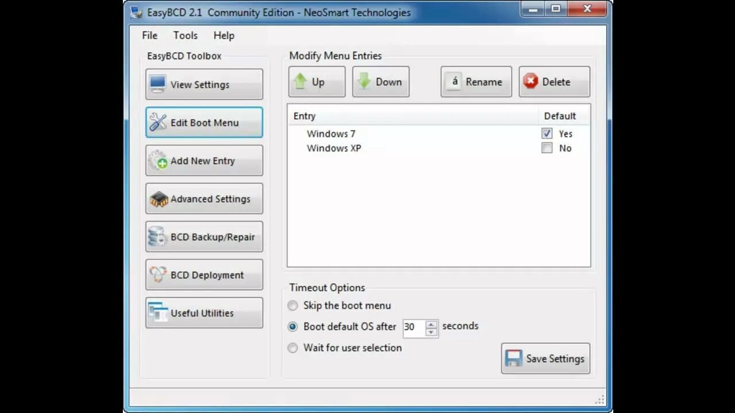
Task: Click the Rename á letter icon
Action: tap(455, 81)
